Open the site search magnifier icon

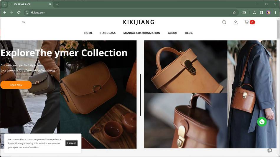(224, 22)
